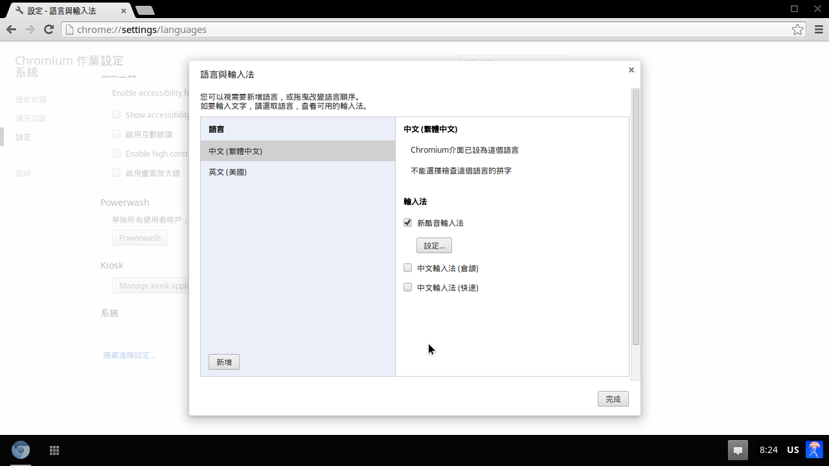
Task: Bookmark this page with the star icon
Action: (x=797, y=30)
